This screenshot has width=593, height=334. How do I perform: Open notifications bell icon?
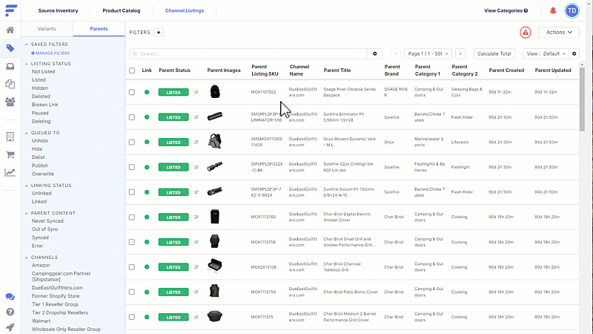coord(553,10)
